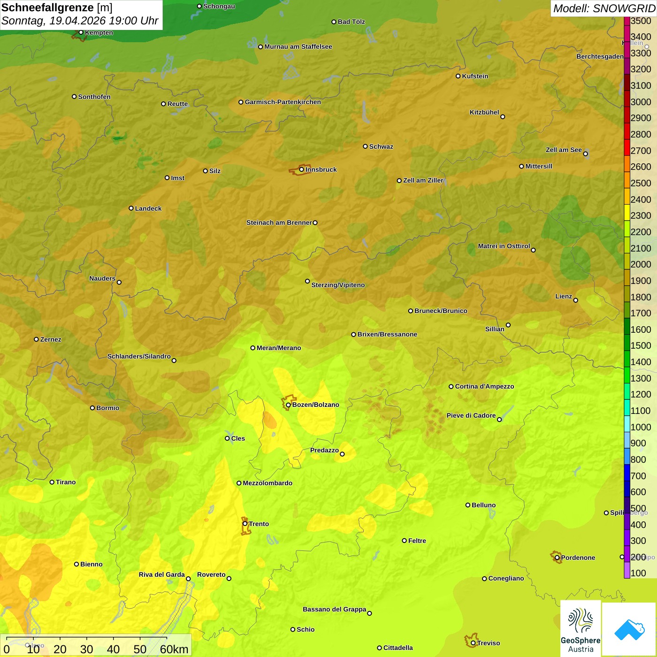Viewport: 657px width, 657px height.
Task: Click the 'Pieve di Cadore' label
Action: (471, 415)
